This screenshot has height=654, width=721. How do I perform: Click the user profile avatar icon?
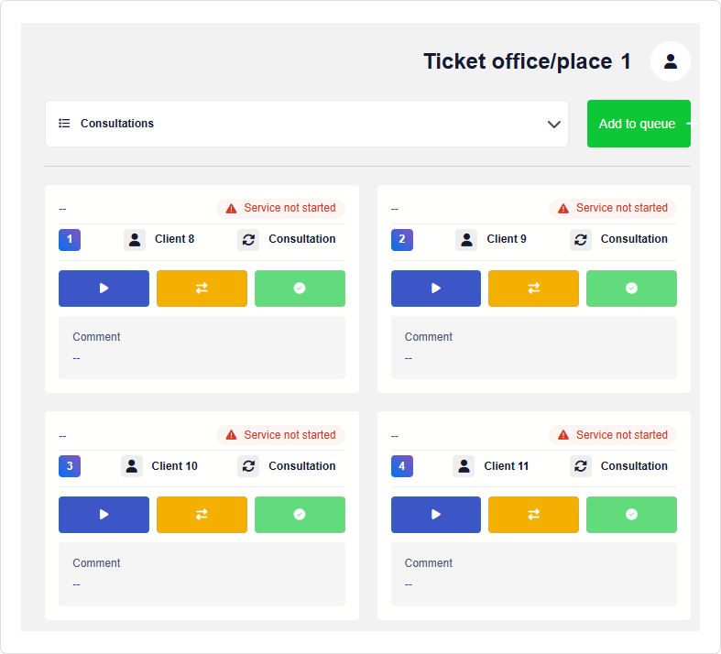tap(671, 61)
